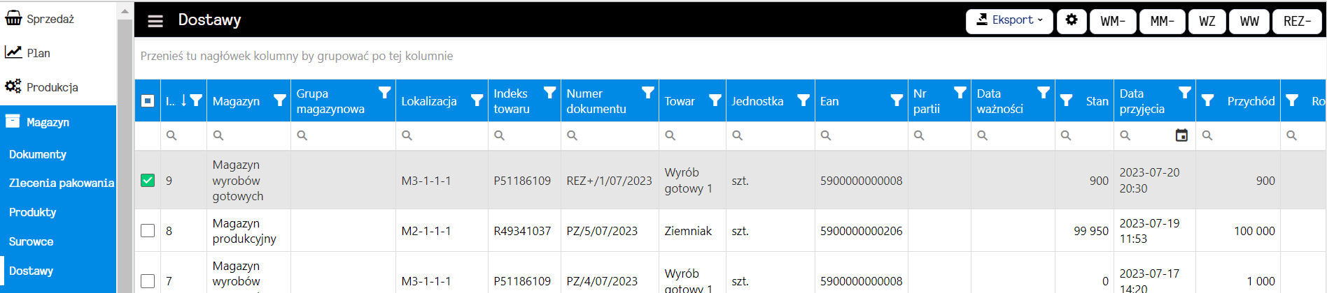Click the Magazyn column filter funnel

coord(279,100)
